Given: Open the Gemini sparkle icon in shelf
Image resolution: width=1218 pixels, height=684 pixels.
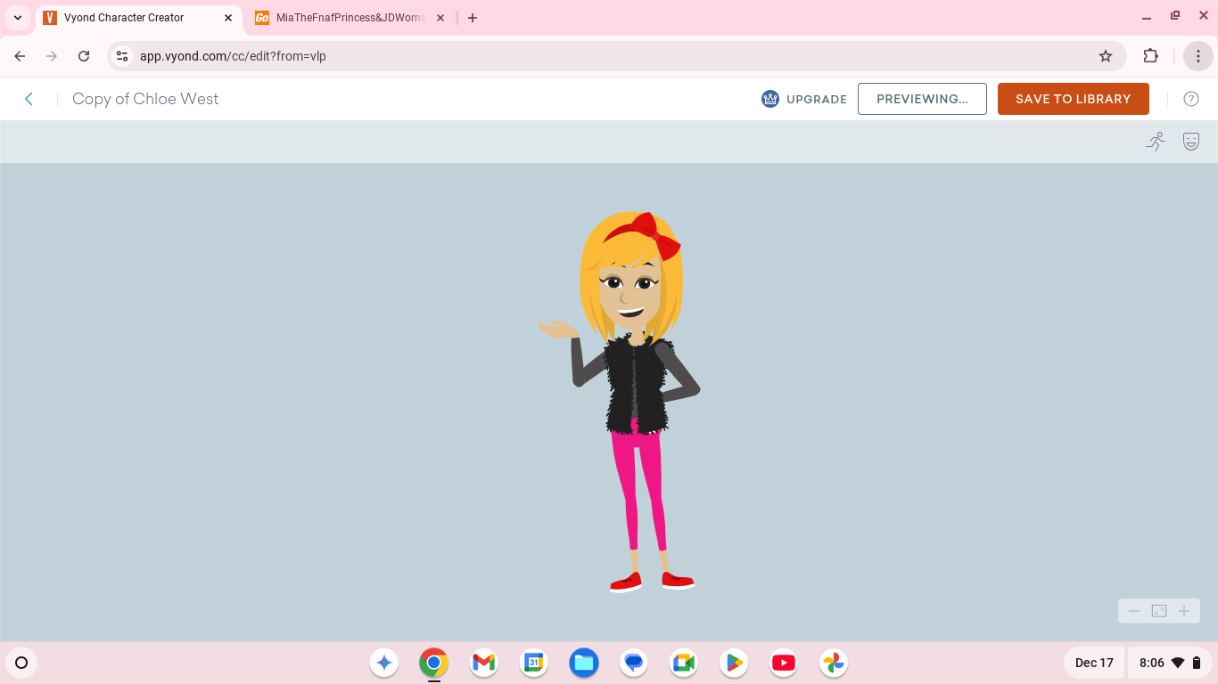Looking at the screenshot, I should 384,663.
